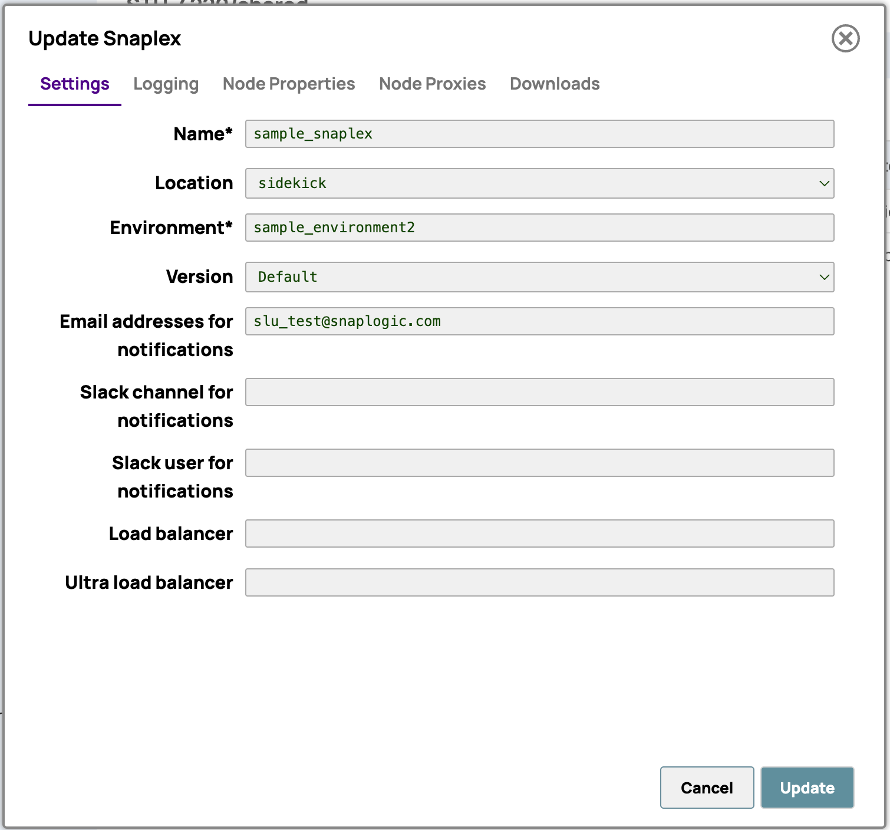
Task: Click the chevron arrow of Location selector
Action: point(824,183)
